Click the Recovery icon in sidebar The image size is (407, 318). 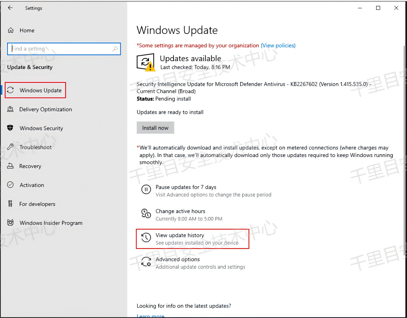(x=10, y=166)
